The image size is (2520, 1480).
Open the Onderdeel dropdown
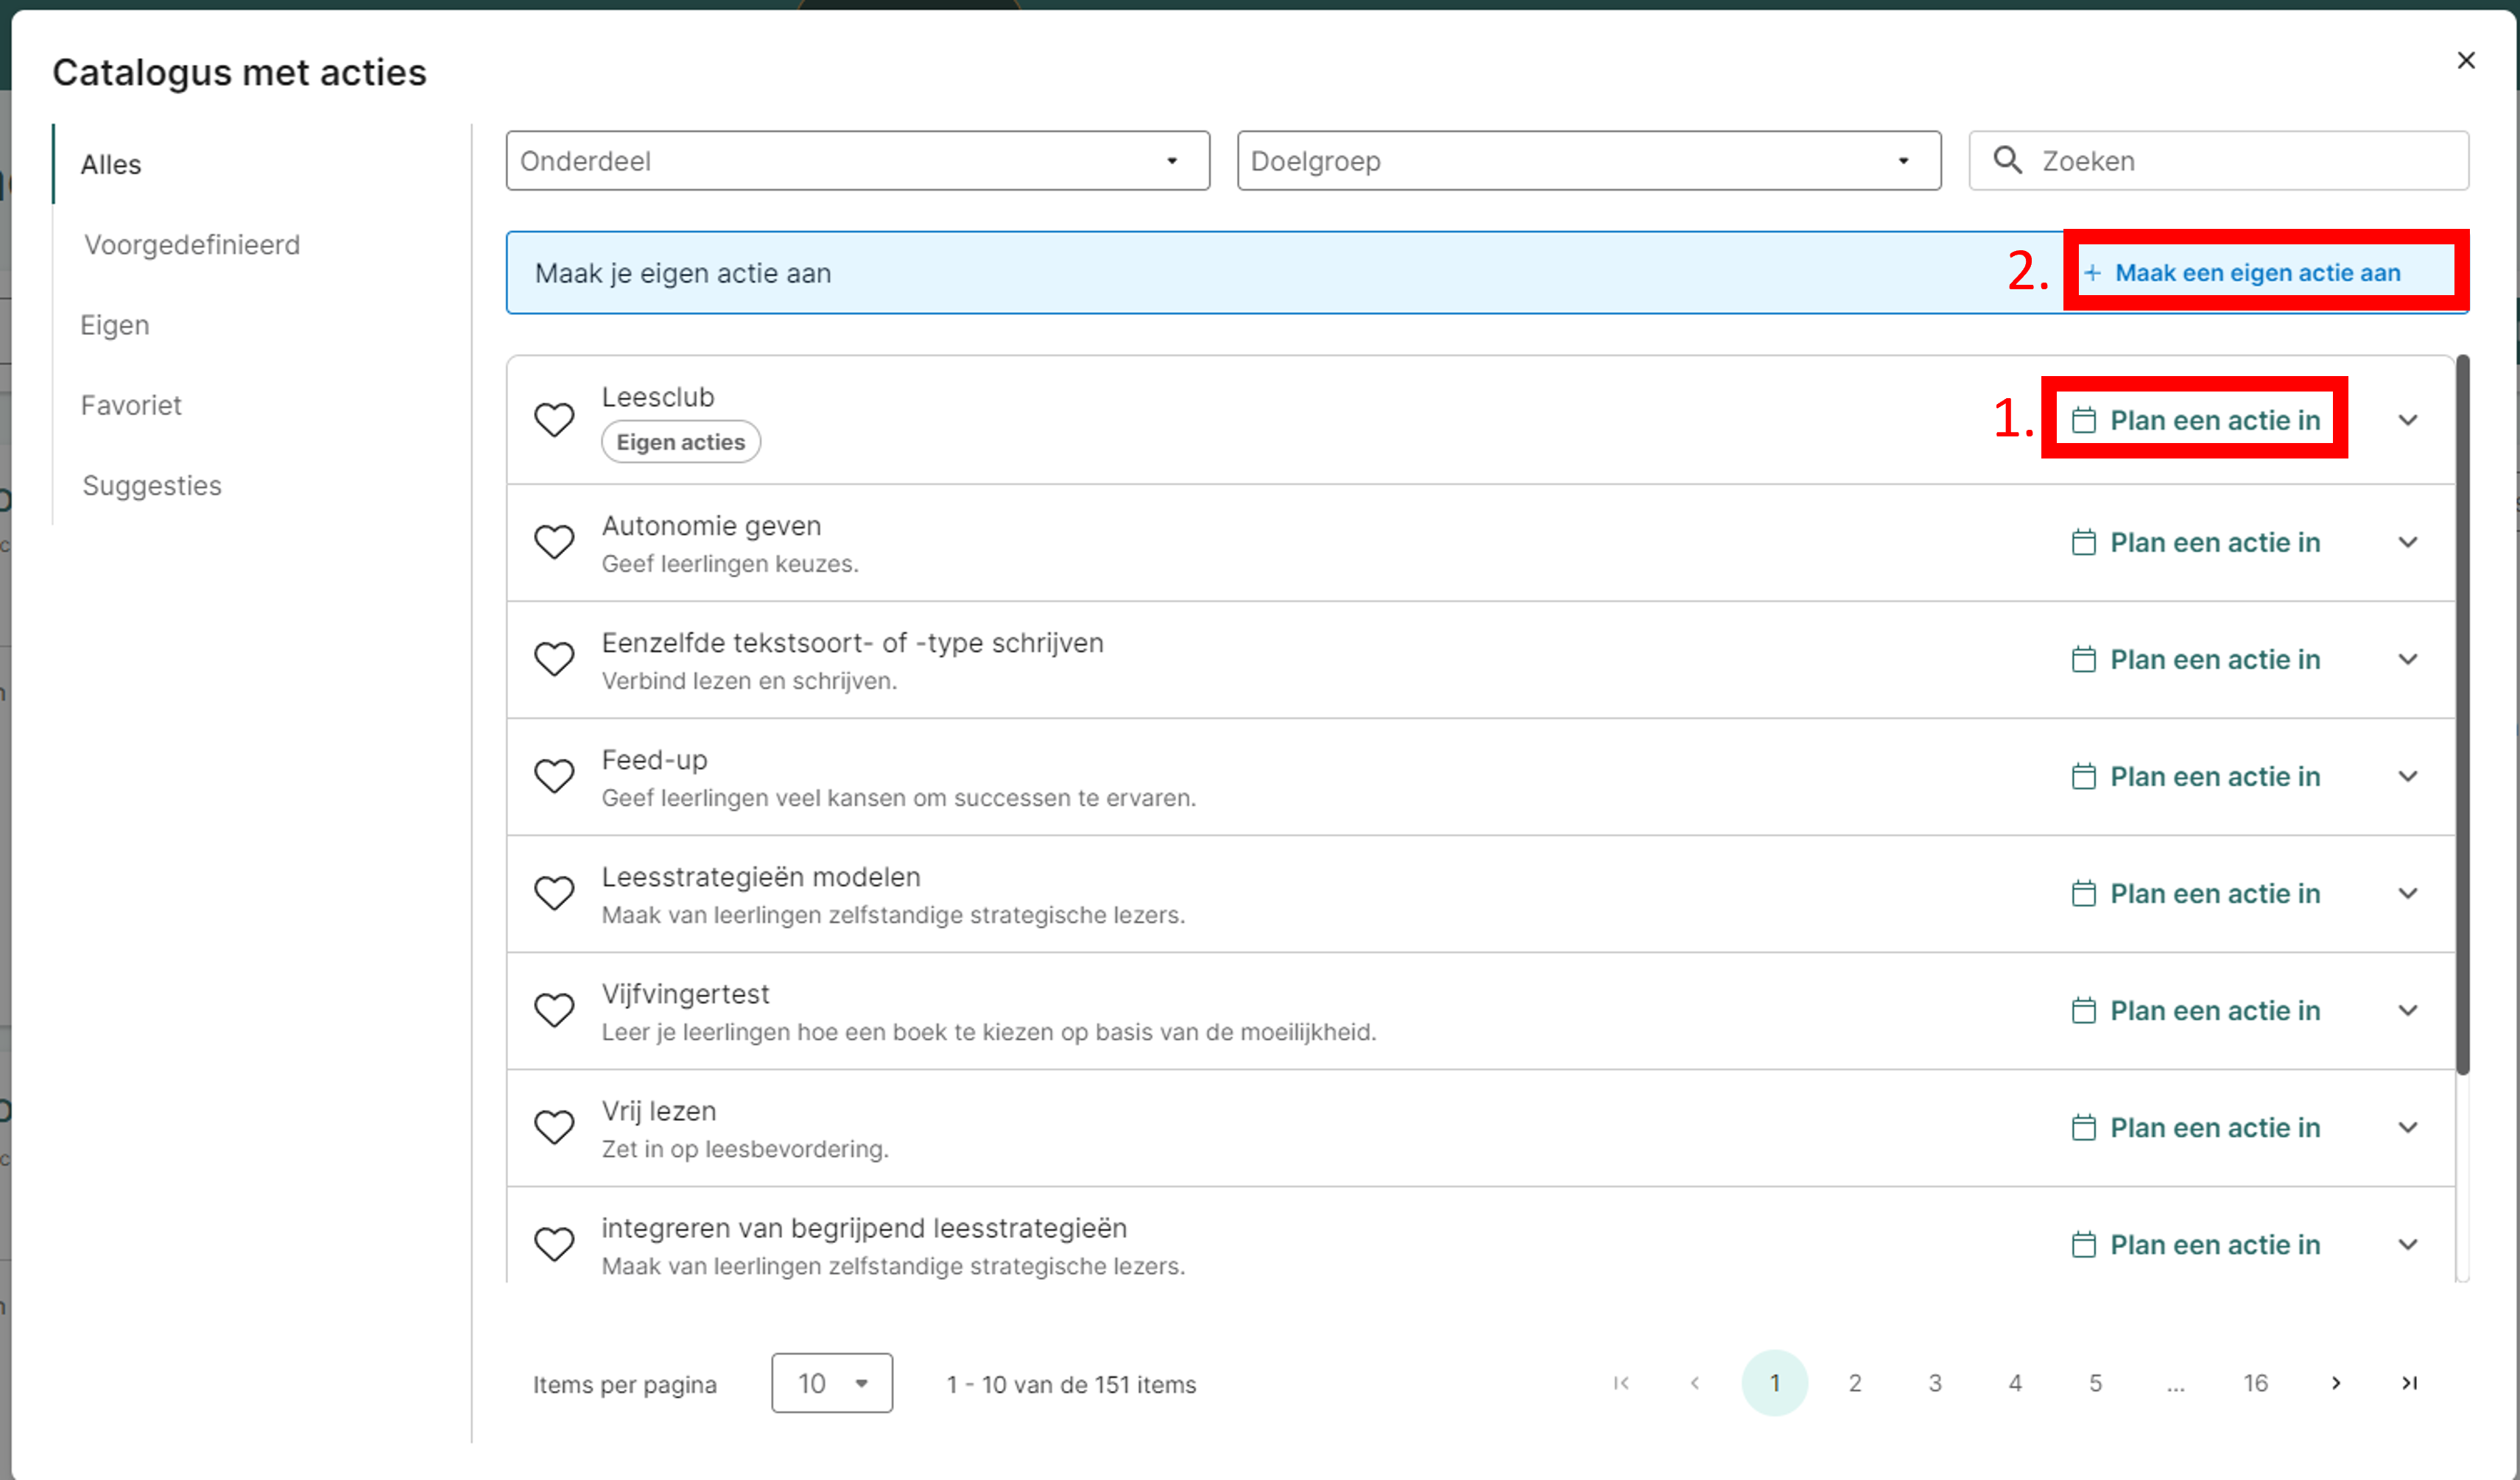click(857, 161)
